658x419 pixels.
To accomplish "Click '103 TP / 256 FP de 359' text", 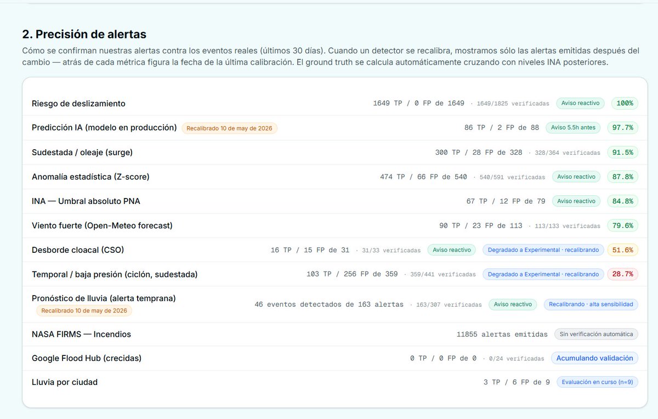I will (x=352, y=274).
